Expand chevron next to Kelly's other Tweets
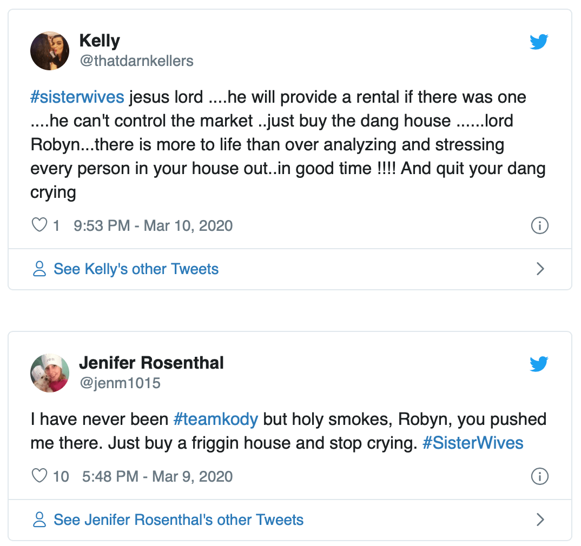 tap(539, 269)
